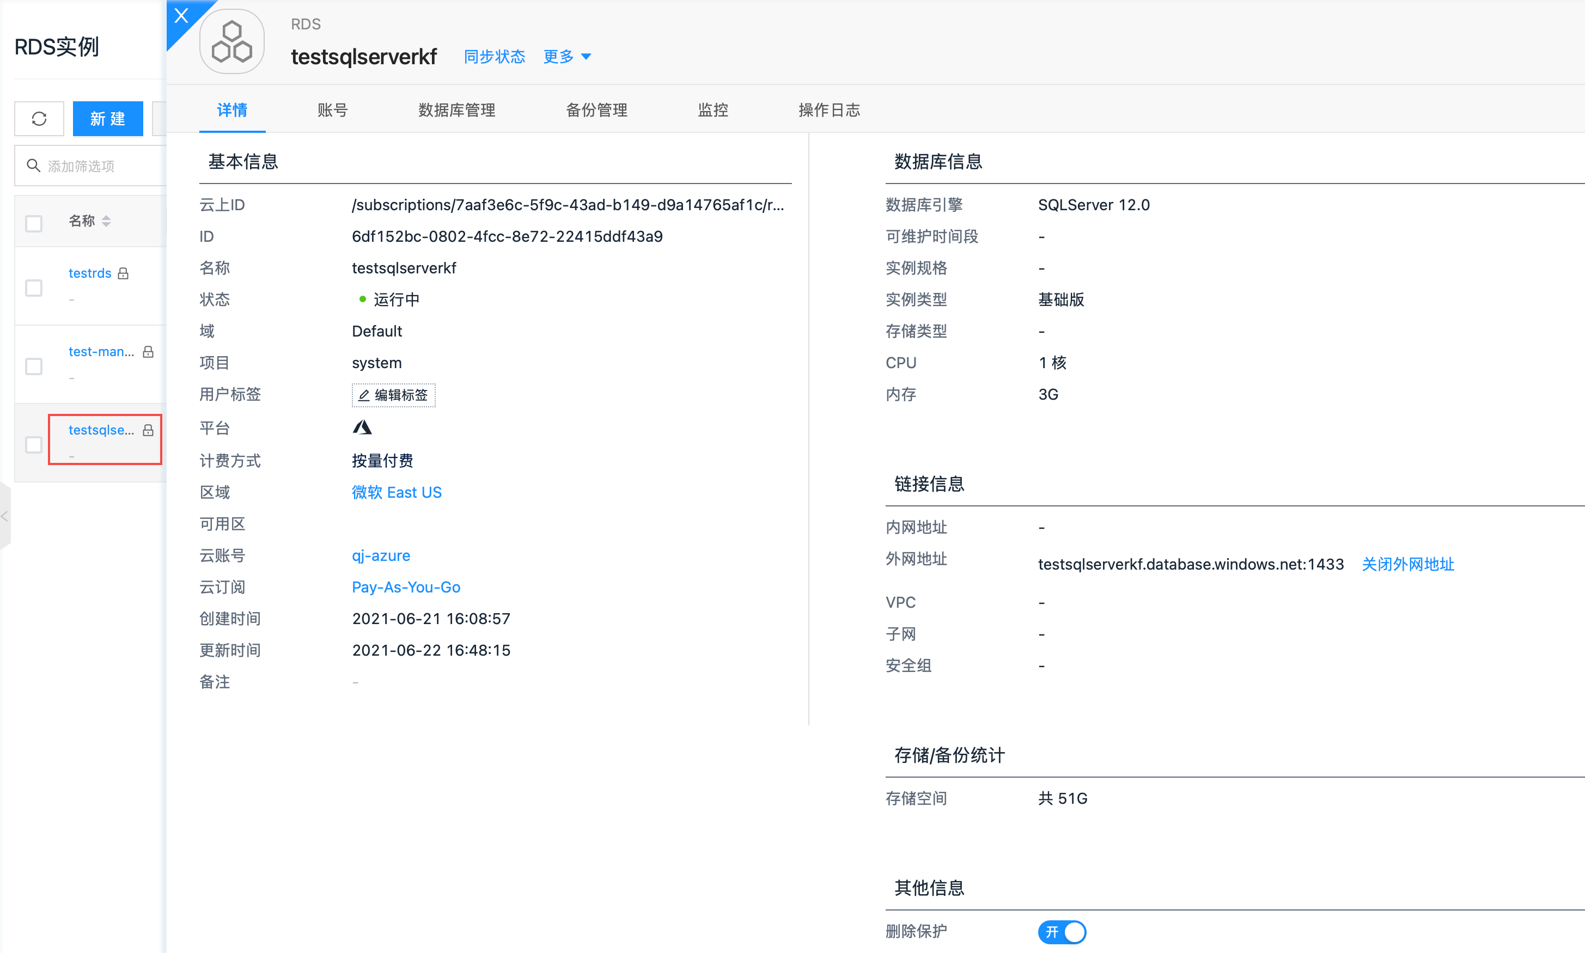The width and height of the screenshot is (1585, 953).
Task: Click the name column sort arrows
Action: point(106,221)
